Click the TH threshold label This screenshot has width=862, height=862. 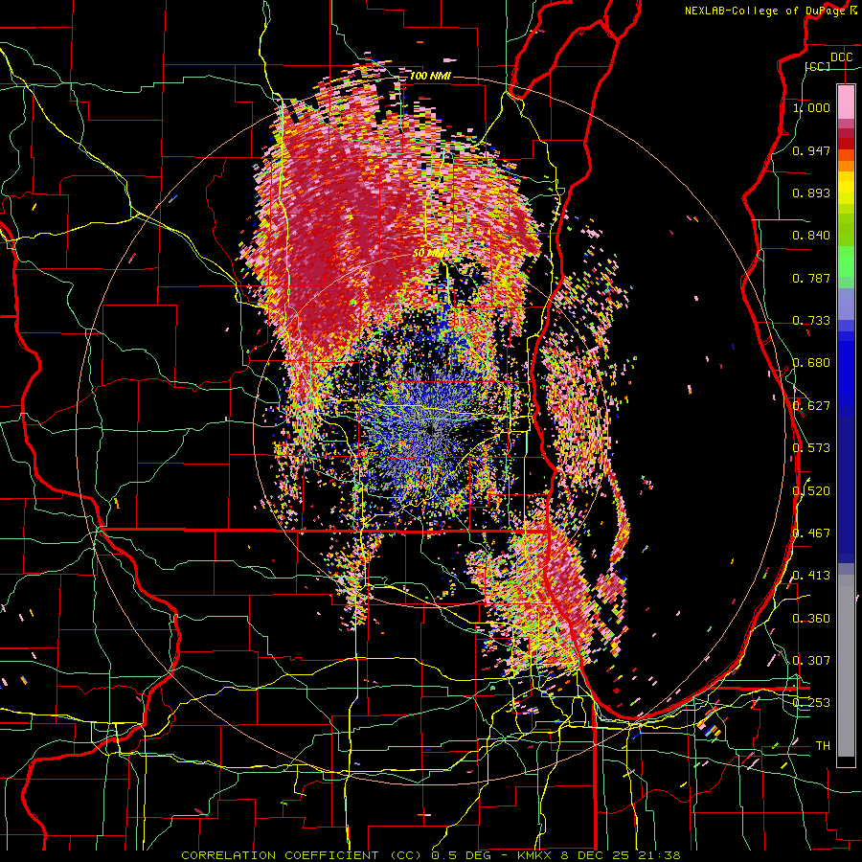(823, 746)
